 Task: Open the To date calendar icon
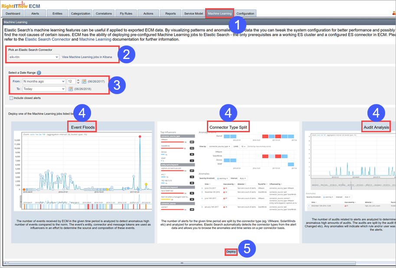click(70, 89)
